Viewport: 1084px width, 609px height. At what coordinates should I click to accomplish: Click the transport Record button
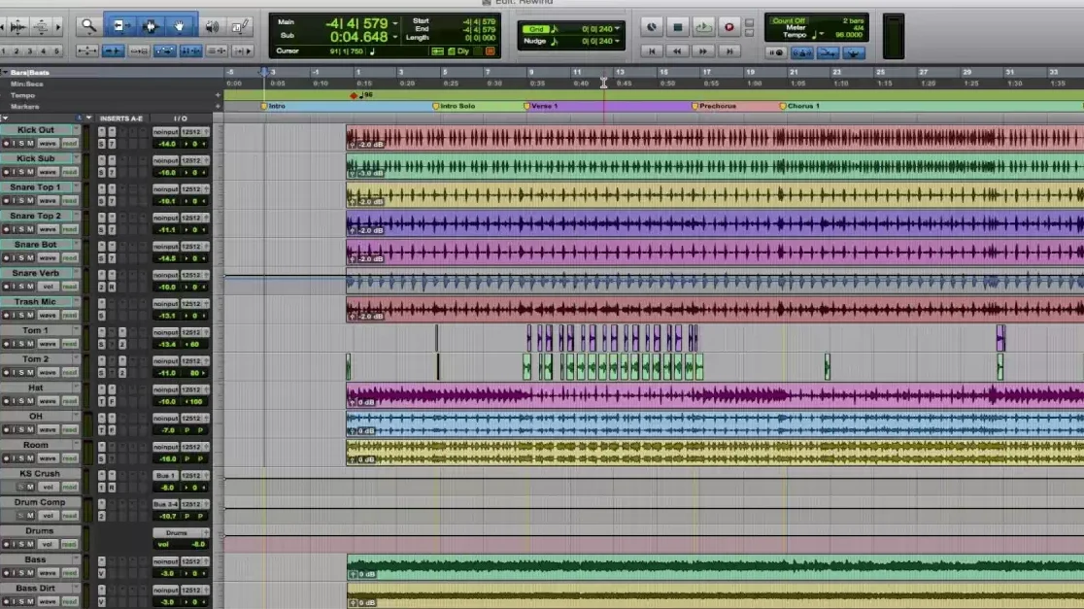[x=728, y=27]
